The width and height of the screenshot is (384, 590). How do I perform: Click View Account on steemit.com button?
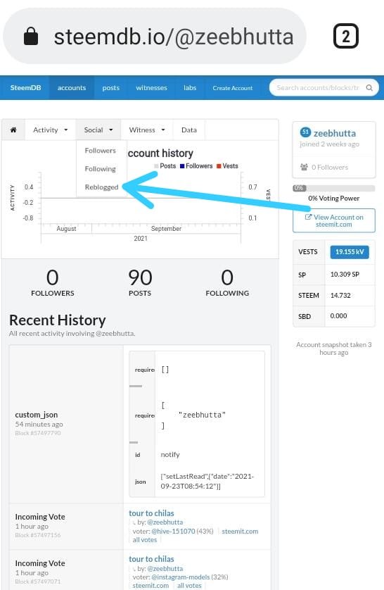pos(333,220)
